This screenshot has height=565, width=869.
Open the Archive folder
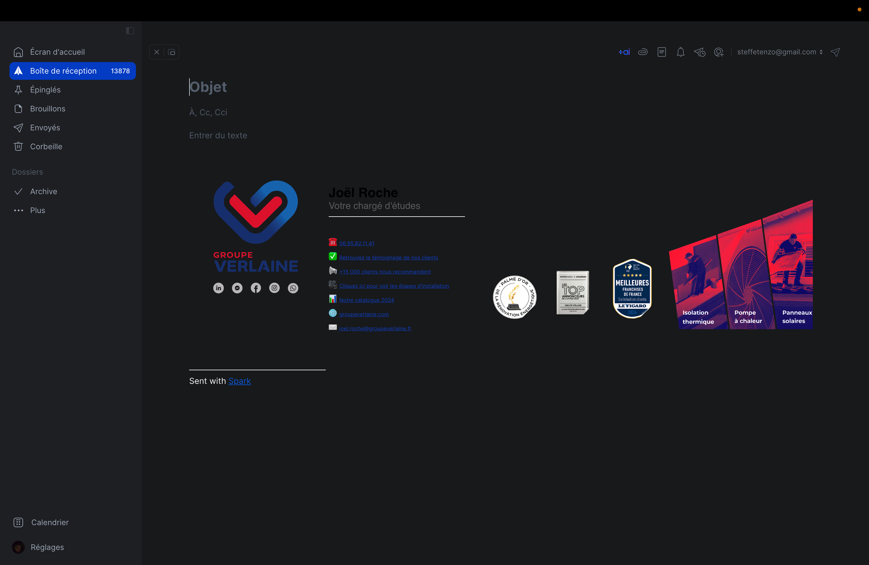pos(73,191)
